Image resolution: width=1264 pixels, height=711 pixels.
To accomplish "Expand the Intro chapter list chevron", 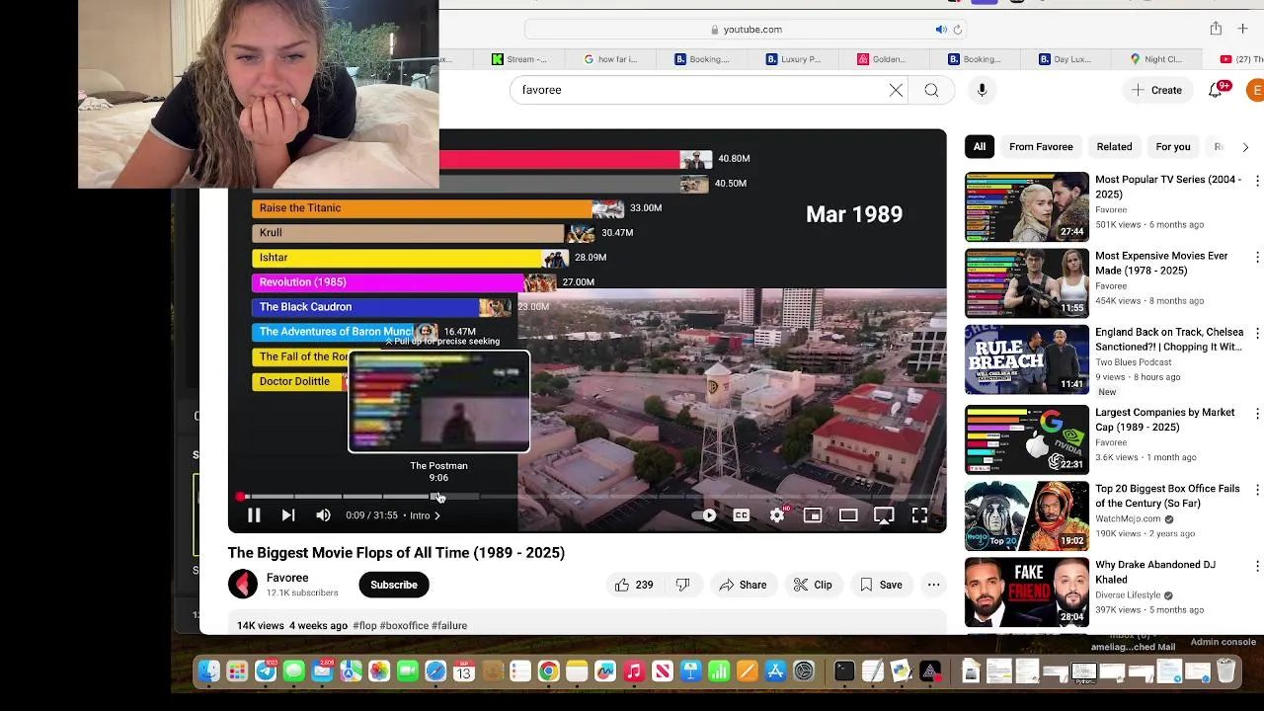I will pos(437,515).
